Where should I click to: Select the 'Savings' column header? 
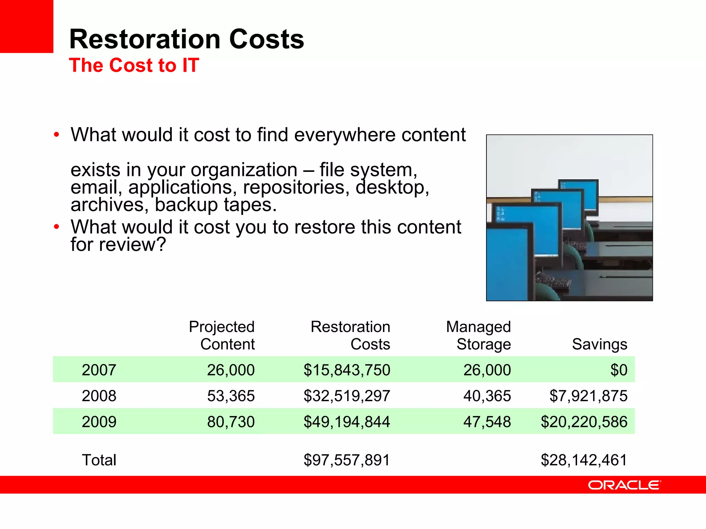599,344
